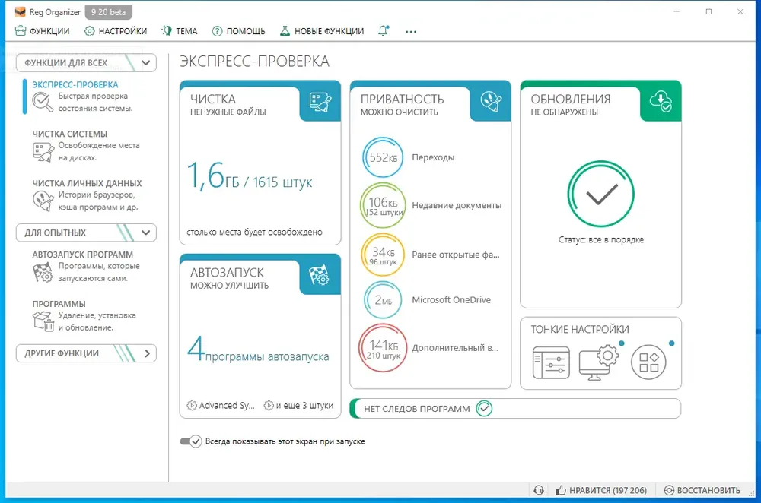Open the ПОМОЩЬ menu

238,31
